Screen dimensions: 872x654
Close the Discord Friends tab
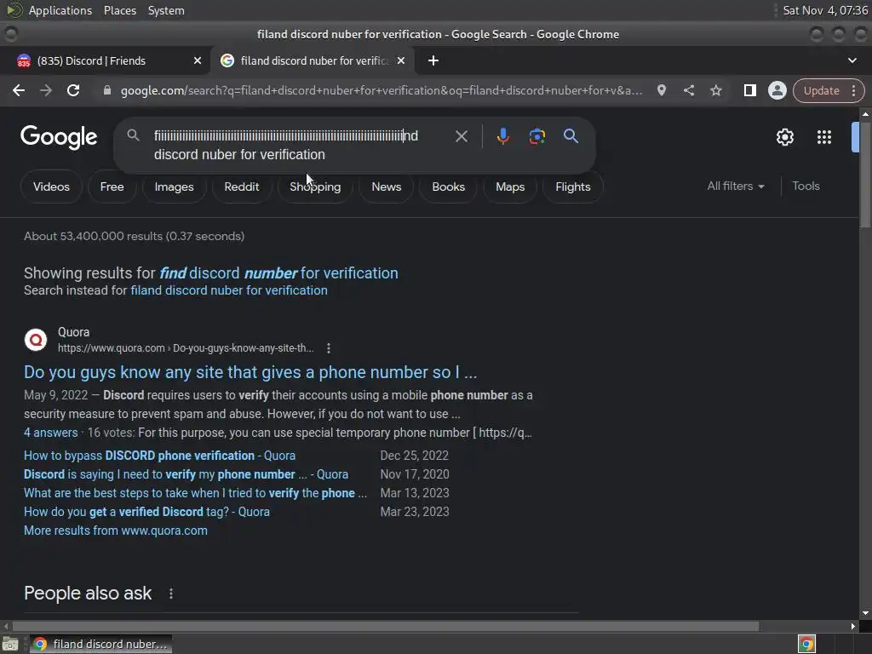point(198,60)
